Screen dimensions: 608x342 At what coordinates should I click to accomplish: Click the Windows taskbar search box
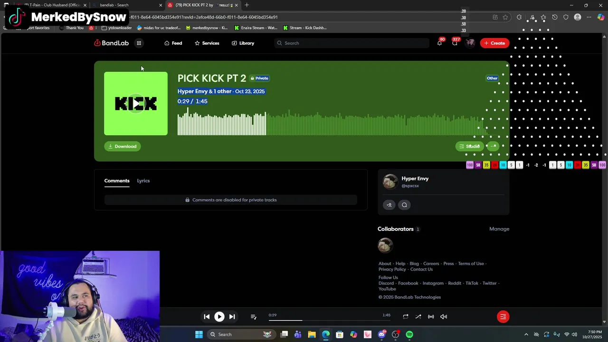(242, 334)
